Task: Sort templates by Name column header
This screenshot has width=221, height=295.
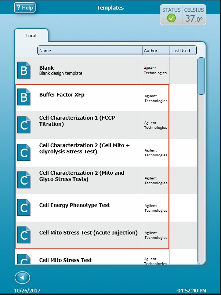Action: pos(90,51)
